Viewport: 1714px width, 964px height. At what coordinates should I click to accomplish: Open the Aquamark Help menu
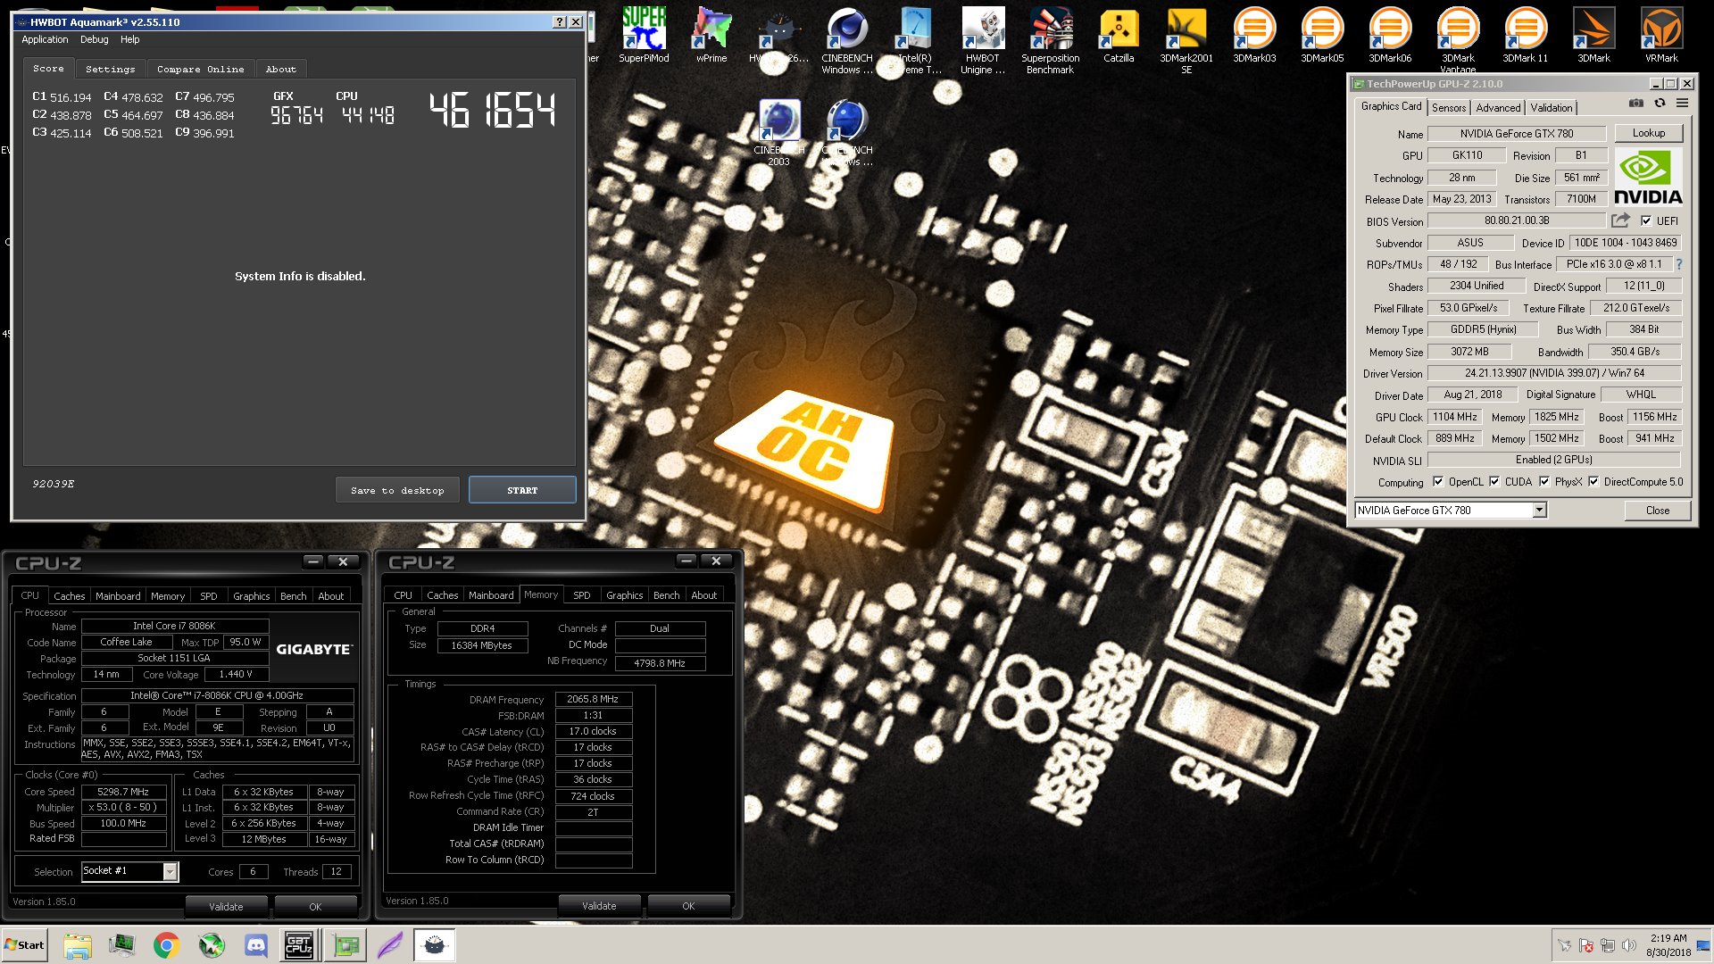pyautogui.click(x=130, y=39)
